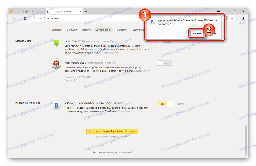Open the История section
The height and width of the screenshot is (166, 256).
pos(87,30)
